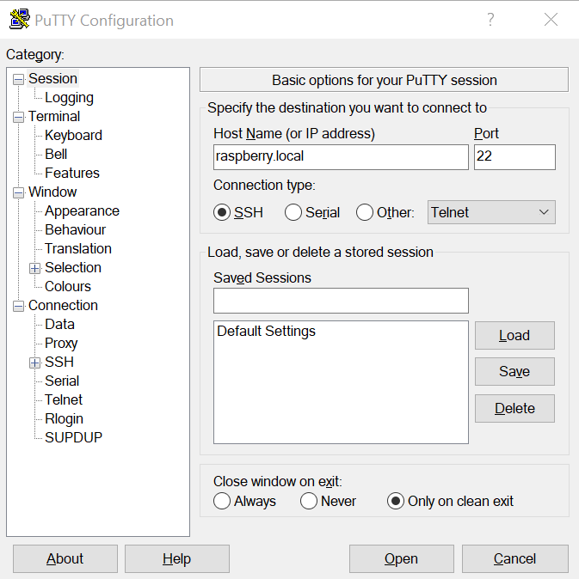Screen dimensions: 579x579
Task: Open the Logging category
Action: (x=69, y=98)
